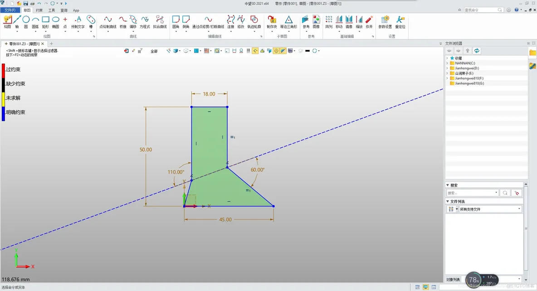Select the 轴 (Axis) line tool
The height and width of the screenshot is (291, 537).
coord(17,22)
